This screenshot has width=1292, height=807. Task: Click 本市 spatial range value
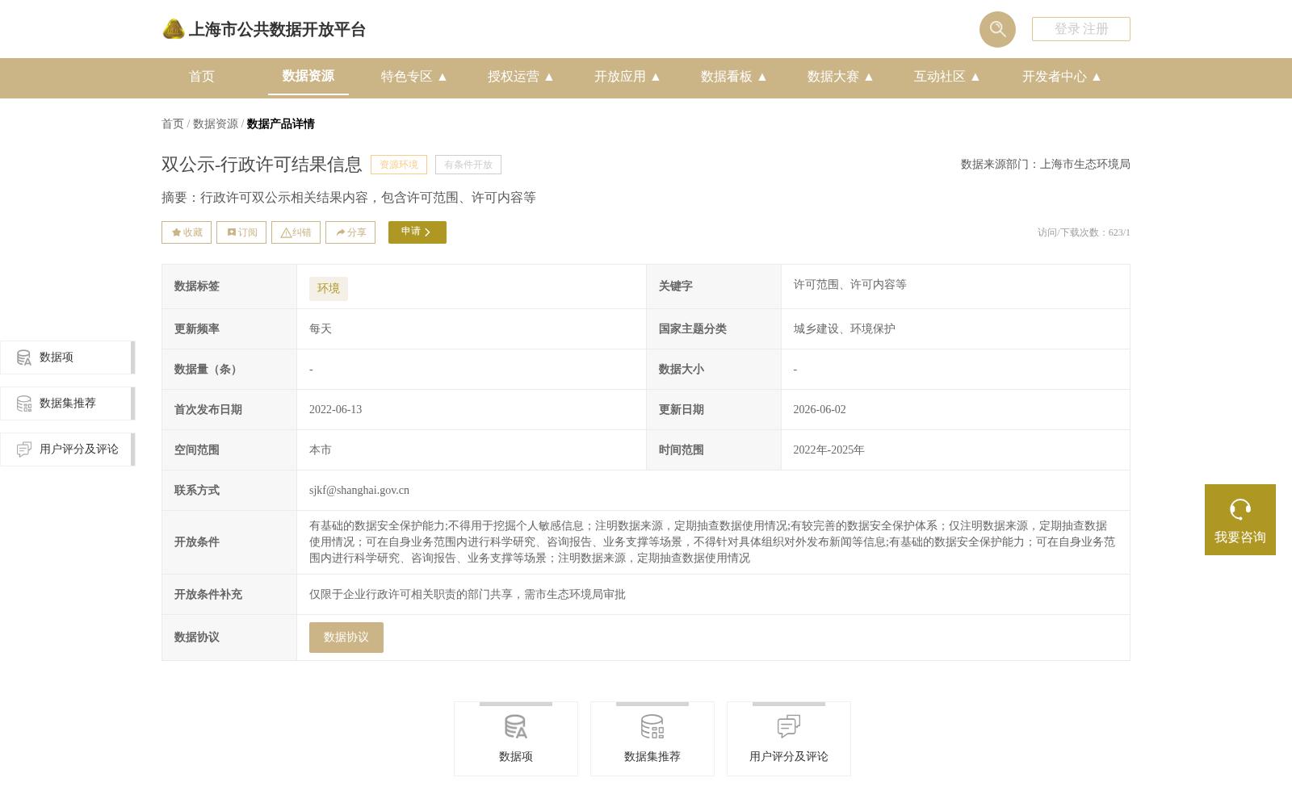click(321, 449)
